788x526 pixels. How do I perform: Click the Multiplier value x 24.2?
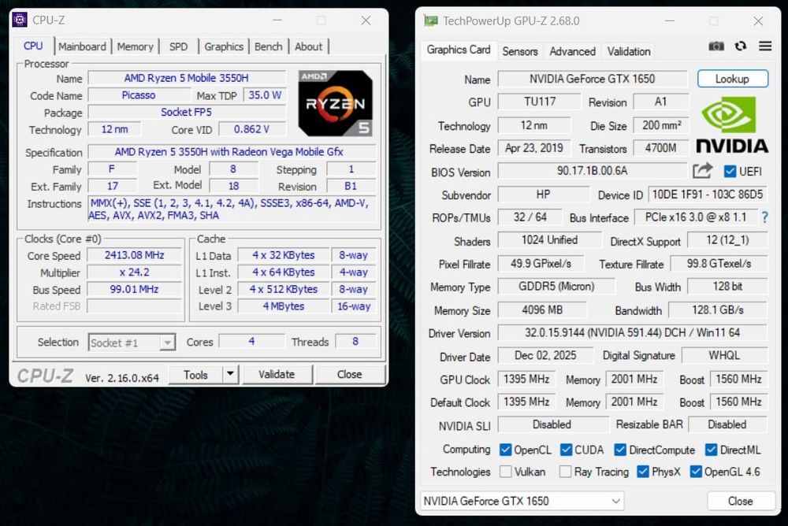click(134, 272)
